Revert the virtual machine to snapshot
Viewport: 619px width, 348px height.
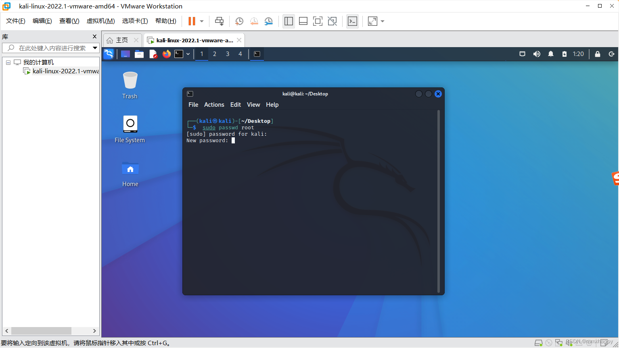pyautogui.click(x=254, y=21)
